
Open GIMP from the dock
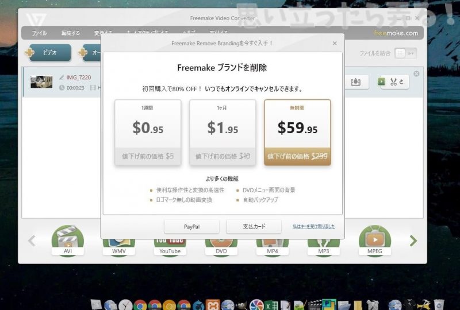pos(242,305)
